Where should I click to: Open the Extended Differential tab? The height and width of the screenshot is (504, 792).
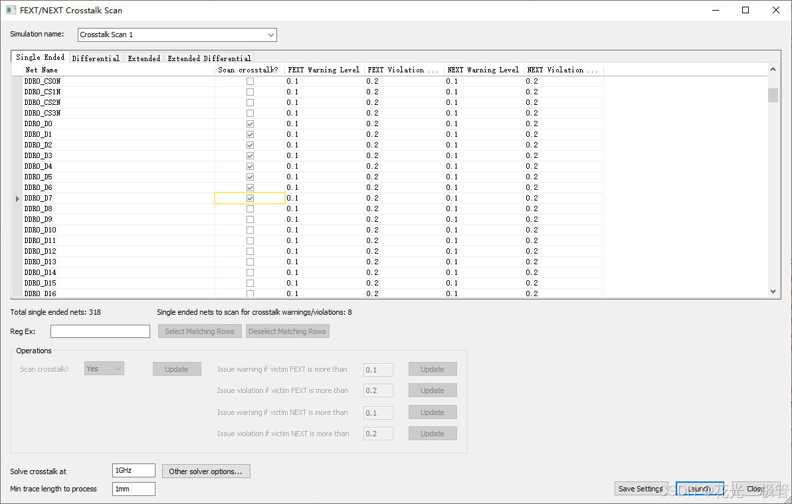pos(209,58)
